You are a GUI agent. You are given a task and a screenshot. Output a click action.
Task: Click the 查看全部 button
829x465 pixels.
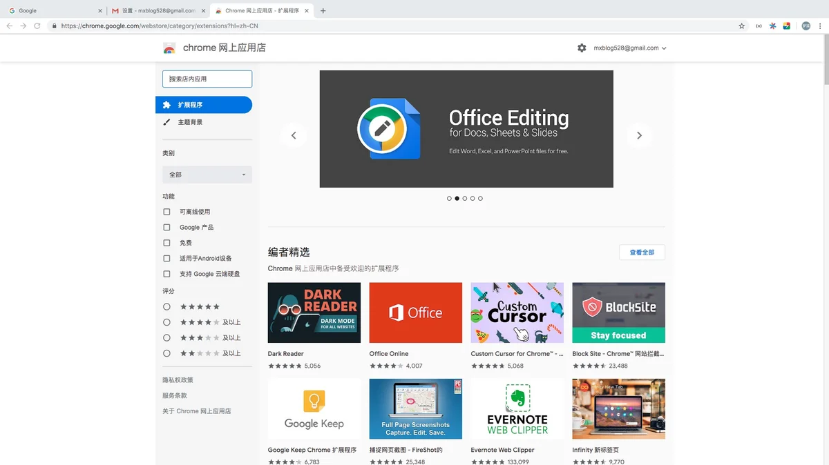[642, 253]
